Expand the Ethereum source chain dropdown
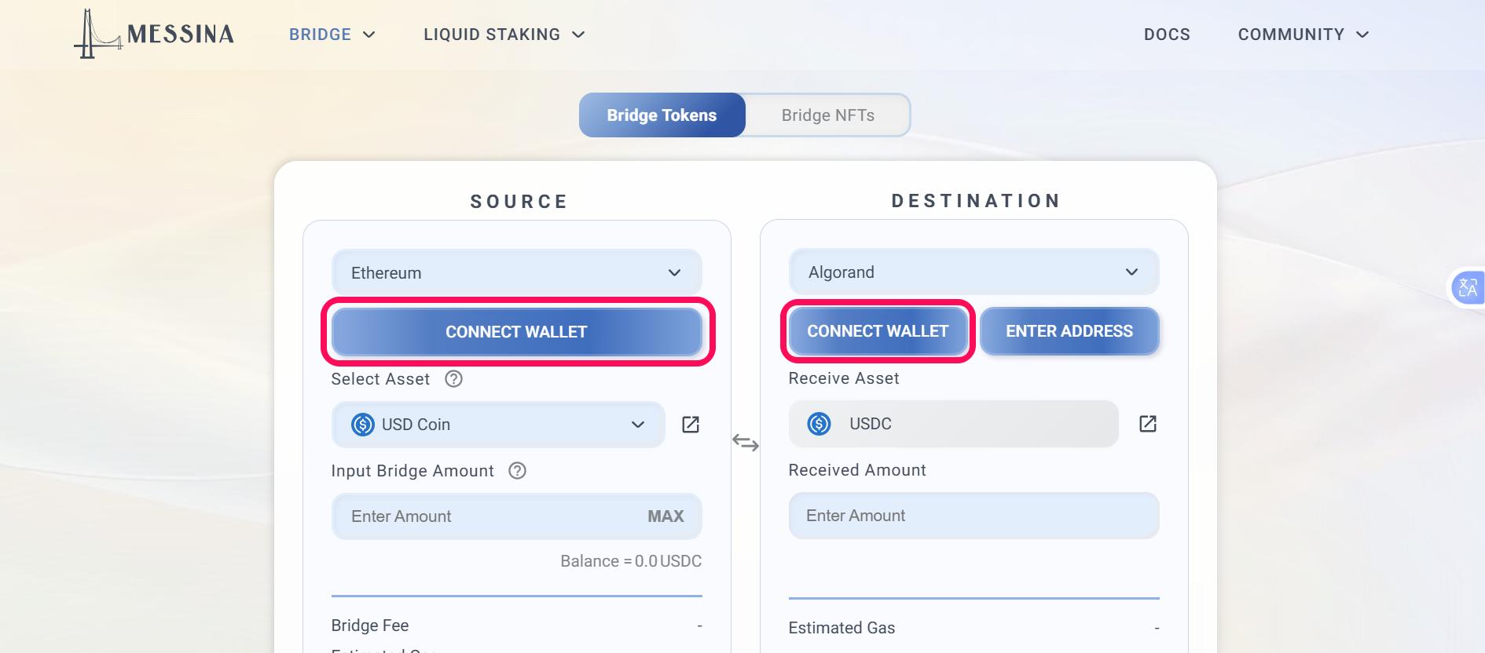Image resolution: width=1485 pixels, height=653 pixels. [516, 272]
